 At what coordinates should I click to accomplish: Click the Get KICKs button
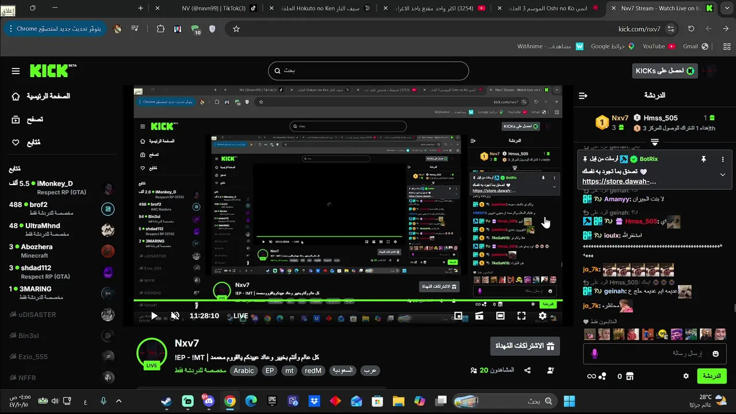(x=664, y=71)
